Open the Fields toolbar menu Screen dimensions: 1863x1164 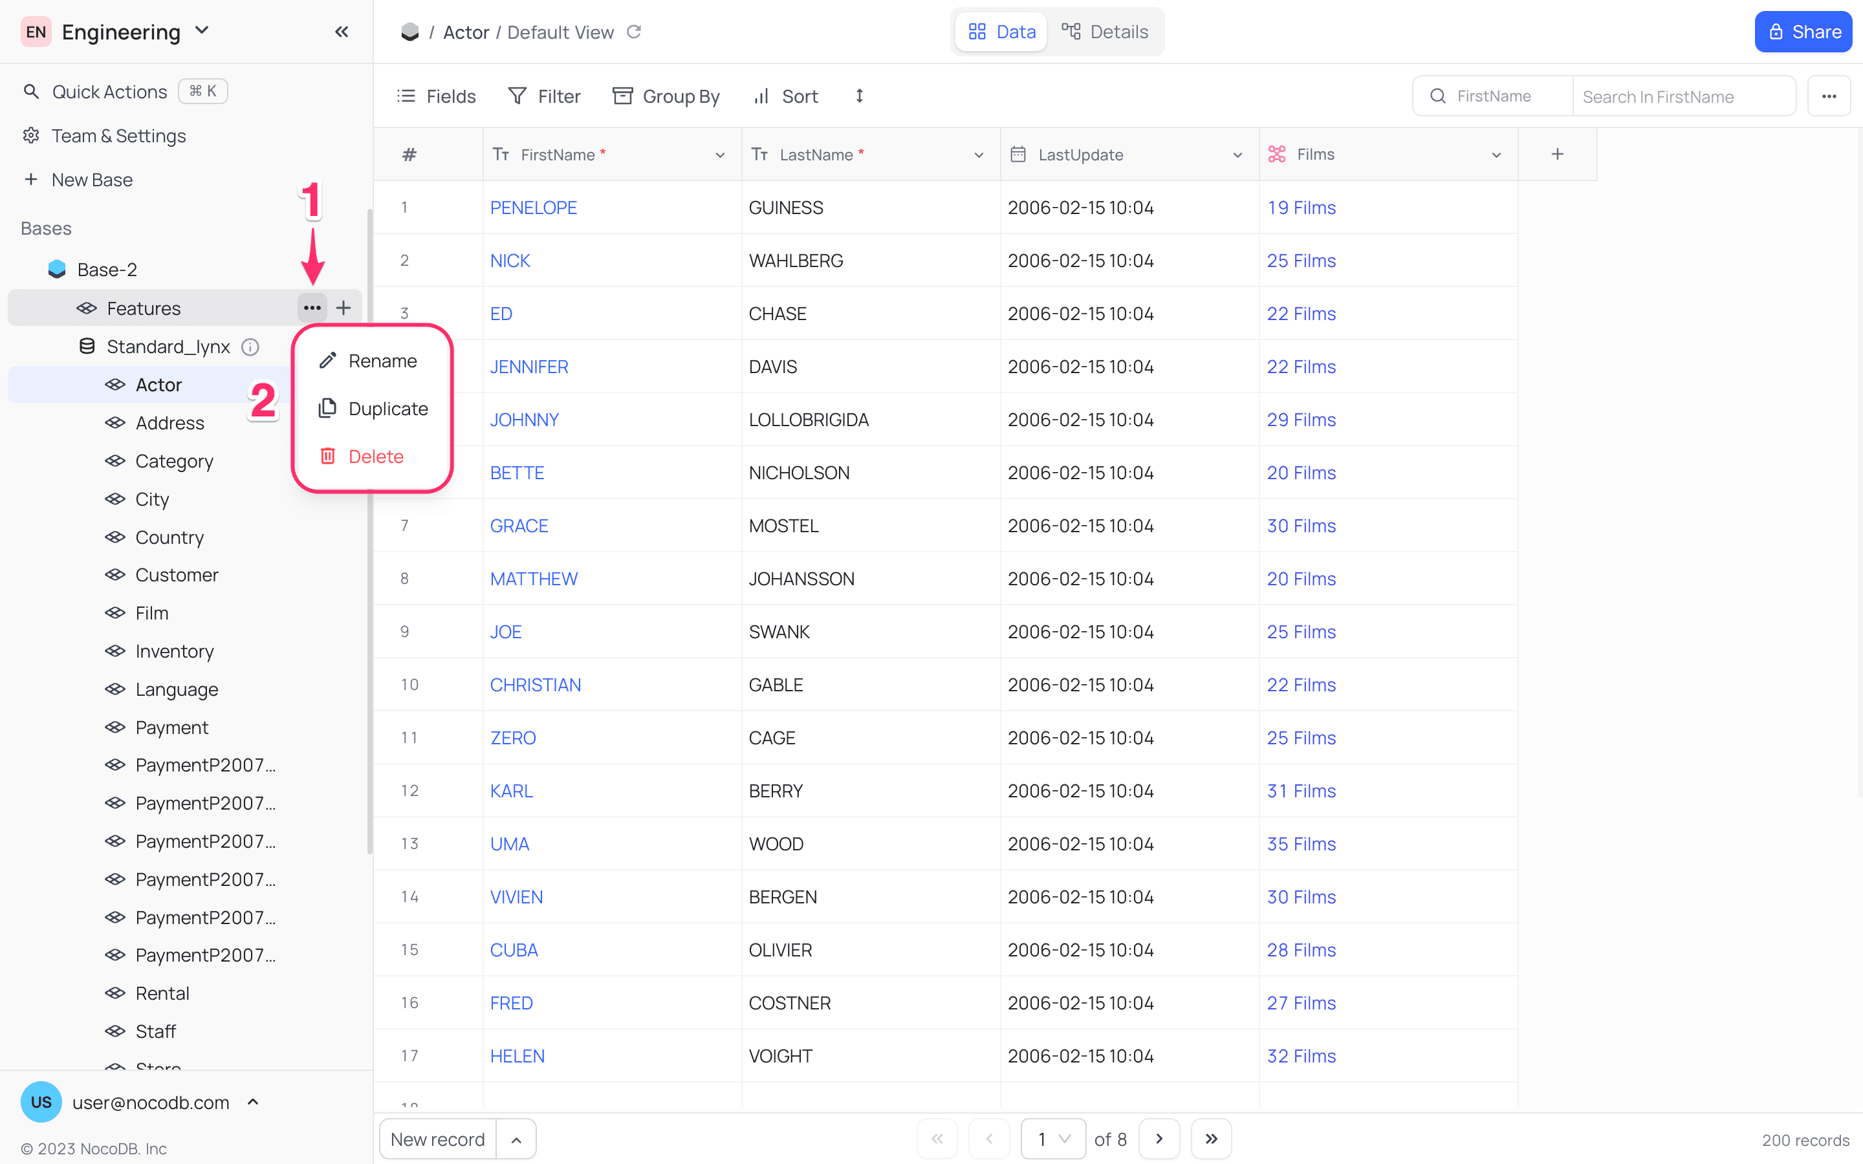point(437,96)
